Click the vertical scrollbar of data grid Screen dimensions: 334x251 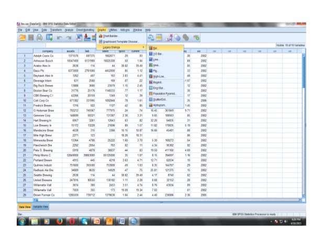[x=304, y=125]
